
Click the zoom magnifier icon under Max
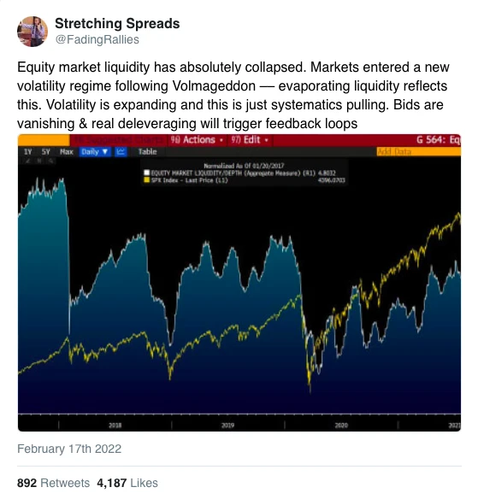[50, 161]
